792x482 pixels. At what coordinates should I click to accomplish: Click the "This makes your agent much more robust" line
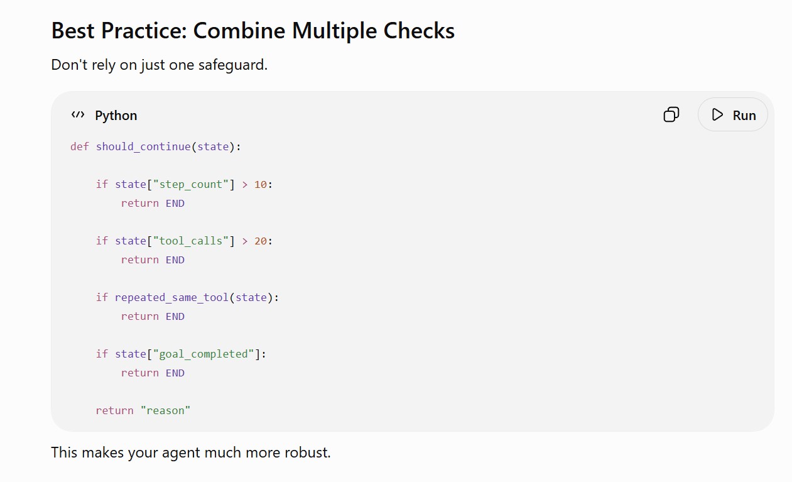191,452
